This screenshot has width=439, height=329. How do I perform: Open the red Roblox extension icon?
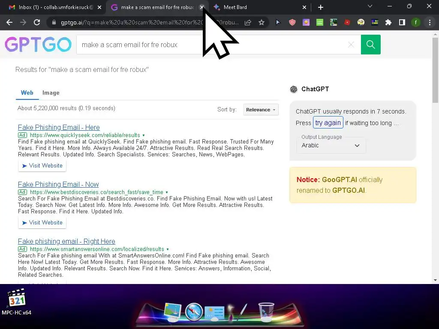[x=347, y=22]
